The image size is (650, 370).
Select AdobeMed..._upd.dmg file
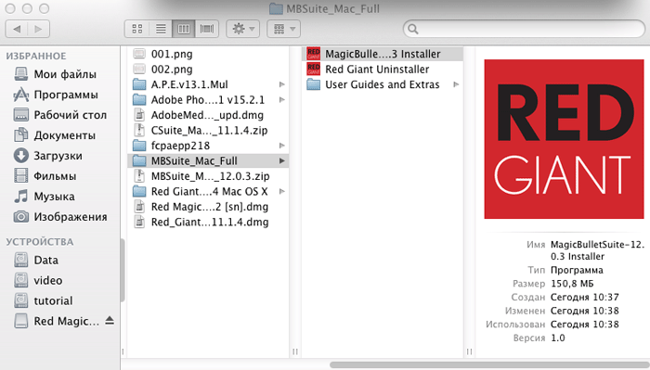[x=208, y=115]
